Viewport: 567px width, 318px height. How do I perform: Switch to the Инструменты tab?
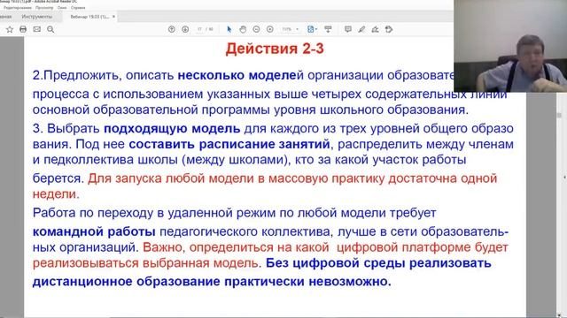click(37, 17)
